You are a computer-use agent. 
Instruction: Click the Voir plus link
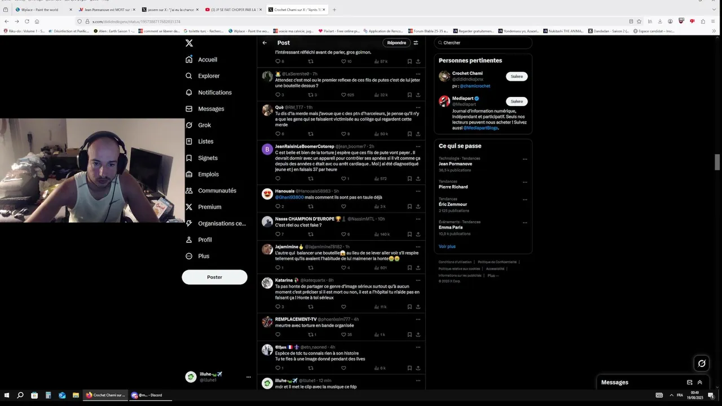[447, 246]
